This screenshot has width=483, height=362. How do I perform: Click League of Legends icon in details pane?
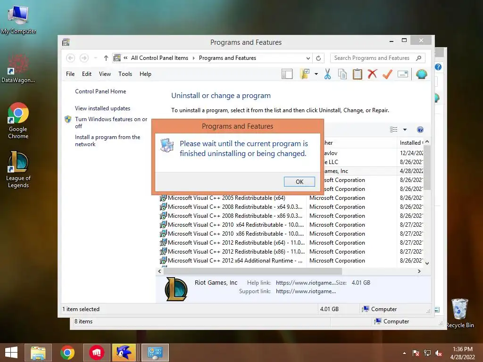coord(176,289)
